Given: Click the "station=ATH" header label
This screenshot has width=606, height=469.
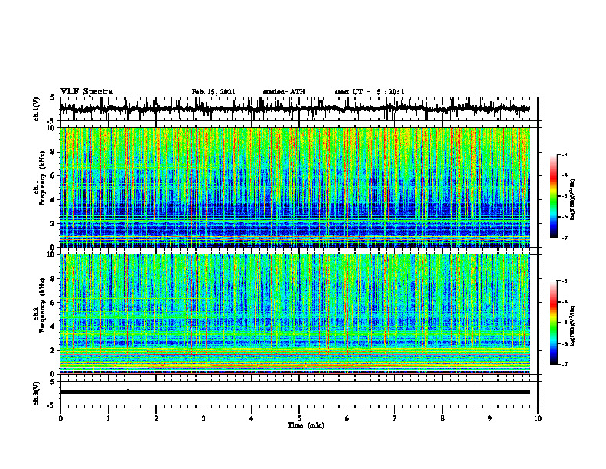Looking at the screenshot, I should click(x=284, y=92).
